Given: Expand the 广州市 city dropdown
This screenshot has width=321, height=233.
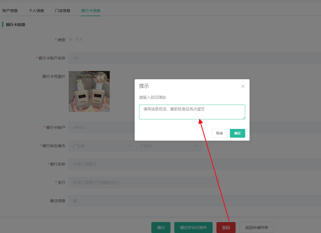Looking at the screenshot, I should pyautogui.click(x=168, y=146).
